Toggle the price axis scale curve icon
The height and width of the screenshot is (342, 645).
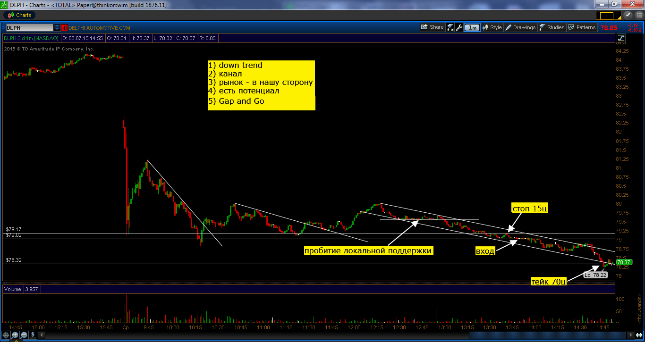(x=621, y=37)
